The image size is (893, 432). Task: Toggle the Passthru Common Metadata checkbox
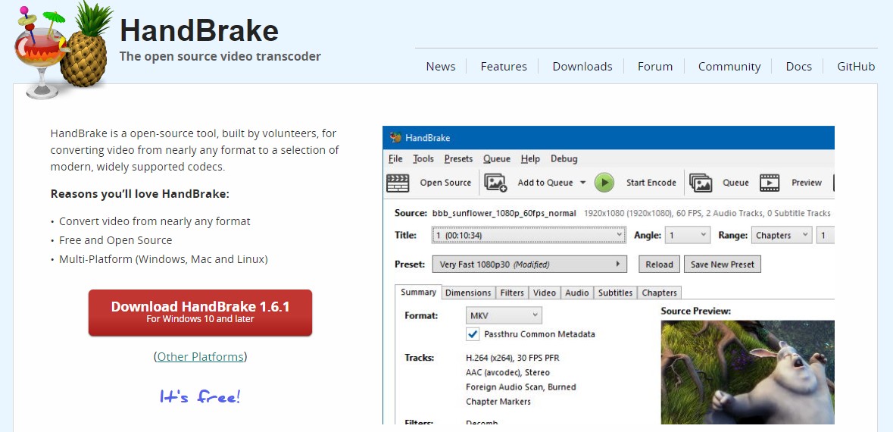coord(473,334)
